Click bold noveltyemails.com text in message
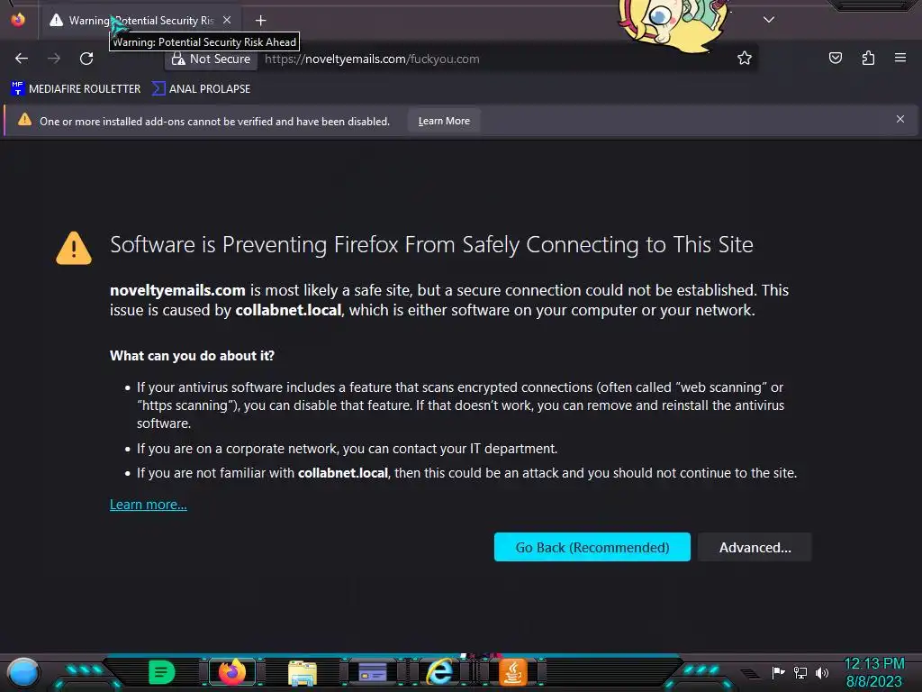This screenshot has height=692, width=922. coord(177,291)
